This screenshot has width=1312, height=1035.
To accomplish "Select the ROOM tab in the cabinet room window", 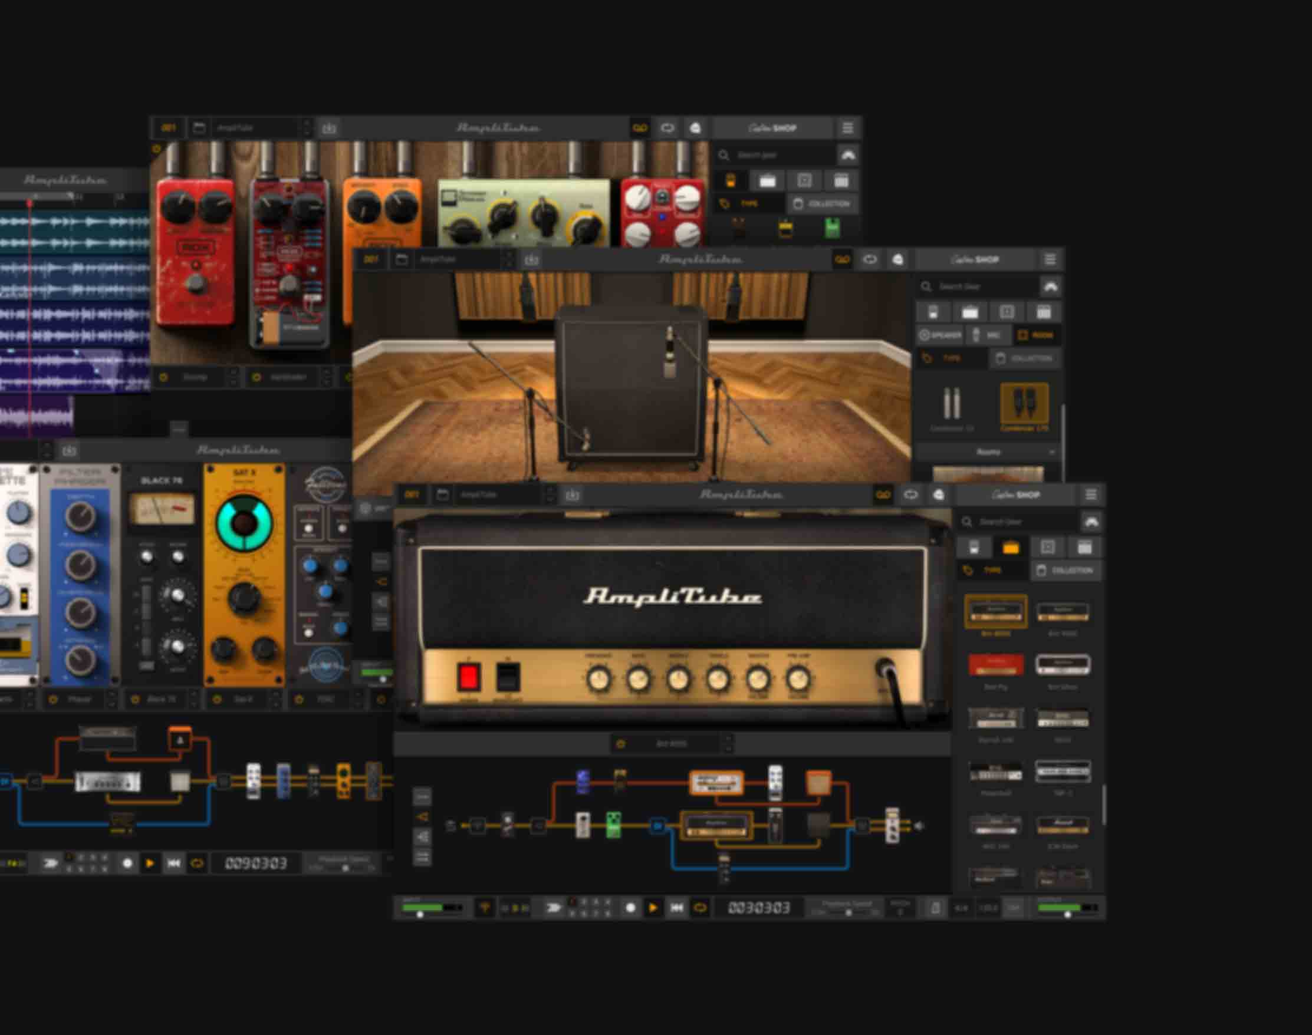I will 1036,335.
